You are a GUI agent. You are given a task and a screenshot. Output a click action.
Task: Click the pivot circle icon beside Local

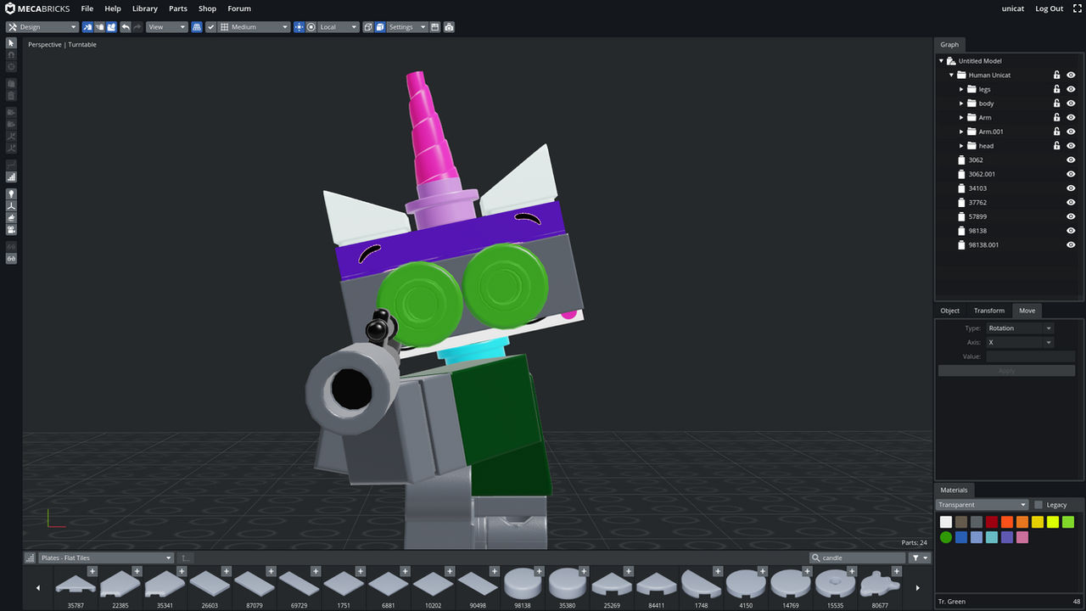point(311,27)
